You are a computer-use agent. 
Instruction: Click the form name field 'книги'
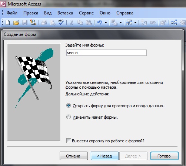tap(106, 52)
